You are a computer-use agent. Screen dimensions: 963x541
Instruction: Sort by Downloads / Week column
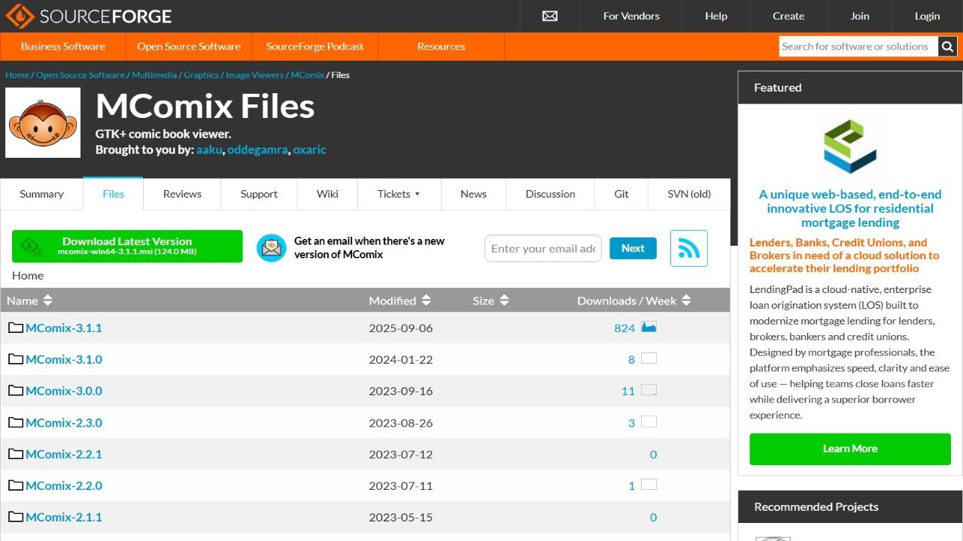[x=633, y=301]
